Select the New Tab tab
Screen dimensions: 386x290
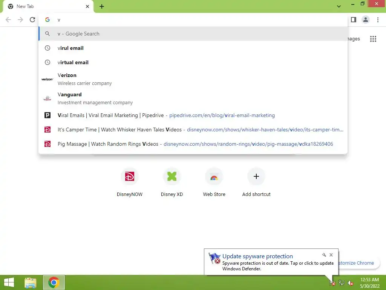[x=48, y=6]
